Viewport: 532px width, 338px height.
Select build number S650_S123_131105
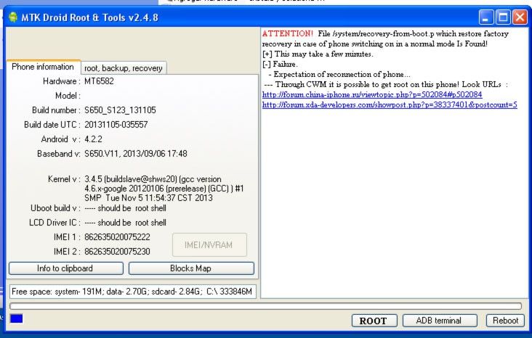[120, 110]
